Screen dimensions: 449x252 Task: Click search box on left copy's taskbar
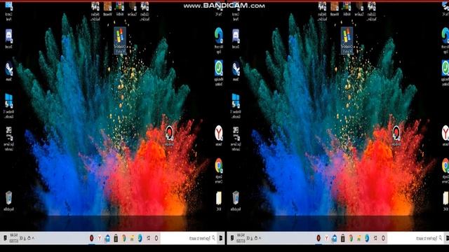tap(189, 238)
